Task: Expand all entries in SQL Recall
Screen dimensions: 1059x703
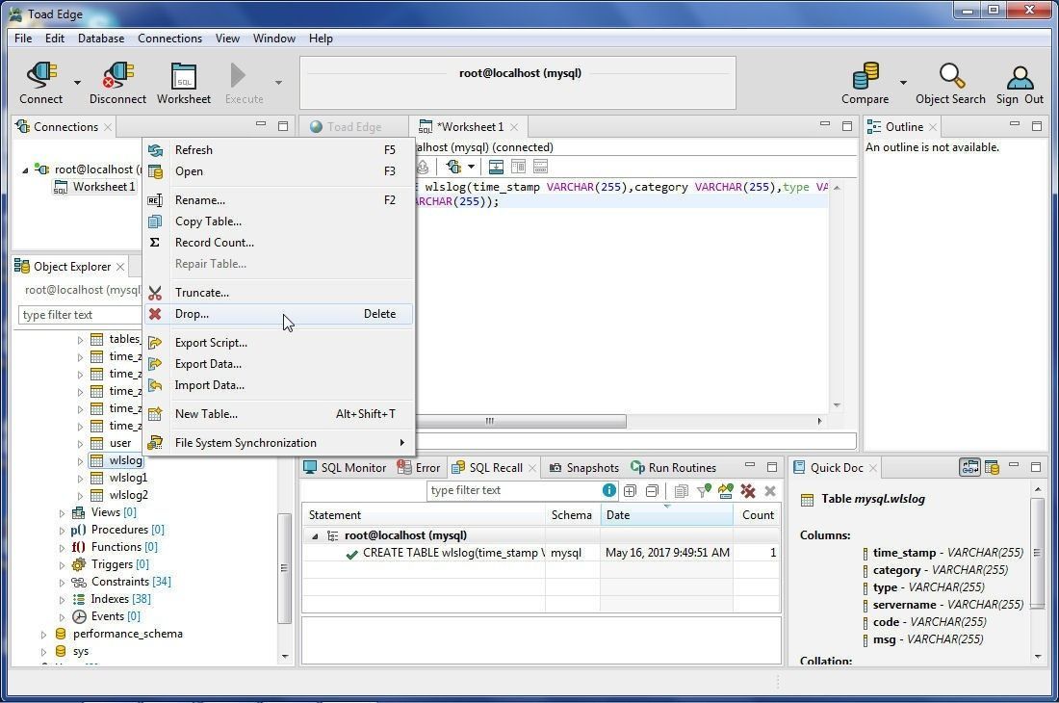Action: [631, 491]
